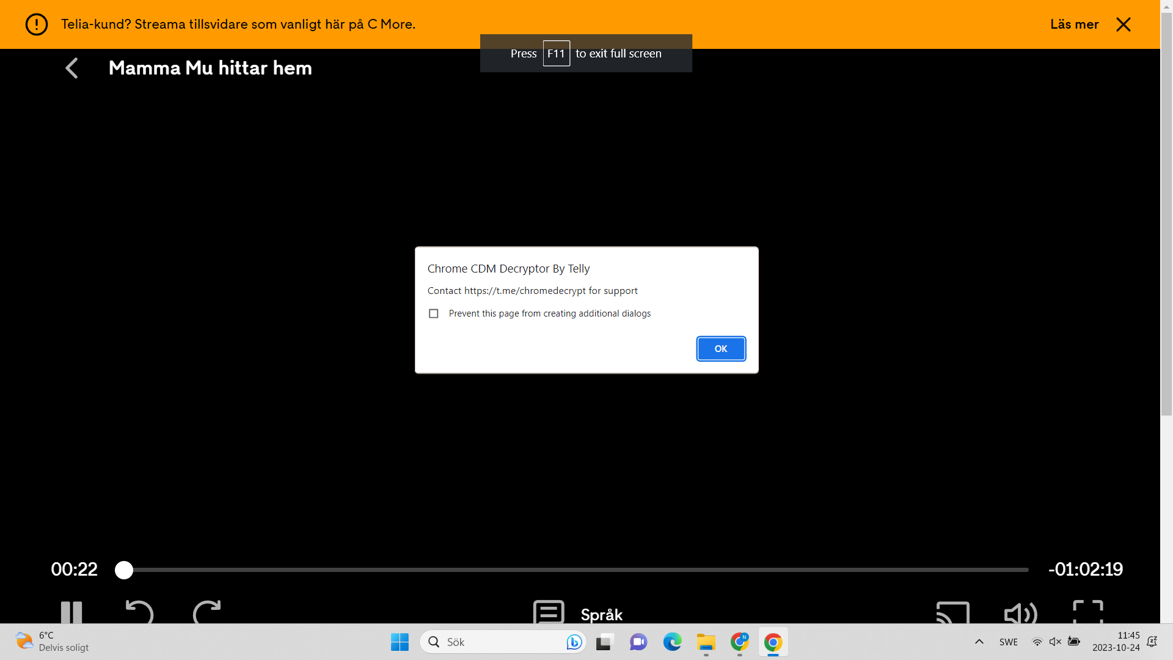1173x660 pixels.
Task: Skip forward with the forward arrow icon
Action: (207, 612)
